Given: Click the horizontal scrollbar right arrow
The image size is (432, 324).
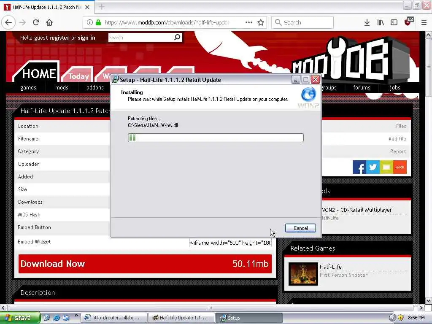Looking at the screenshot, I should [x=421, y=308].
